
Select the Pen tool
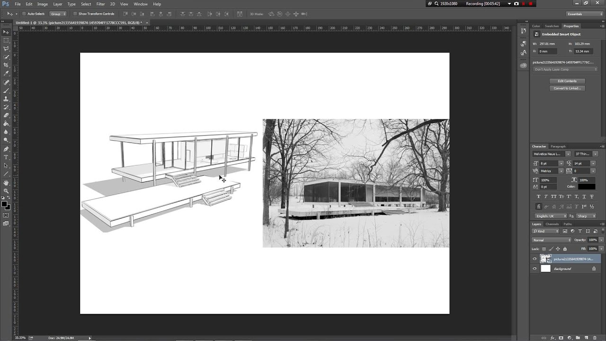6,149
